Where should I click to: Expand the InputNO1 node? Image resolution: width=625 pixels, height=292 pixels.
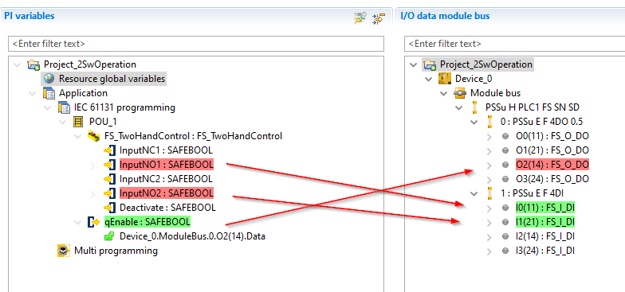click(93, 165)
